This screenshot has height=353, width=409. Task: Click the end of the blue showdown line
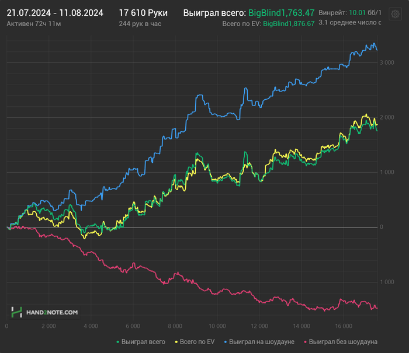coord(377,50)
